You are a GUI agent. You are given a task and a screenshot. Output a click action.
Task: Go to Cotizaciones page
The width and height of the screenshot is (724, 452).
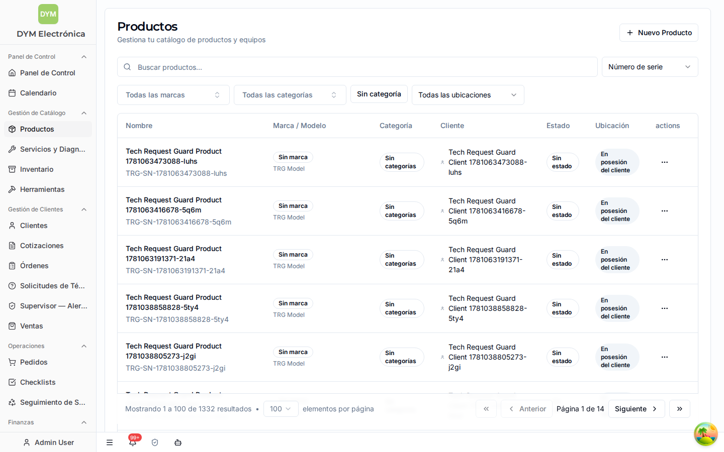48,246
